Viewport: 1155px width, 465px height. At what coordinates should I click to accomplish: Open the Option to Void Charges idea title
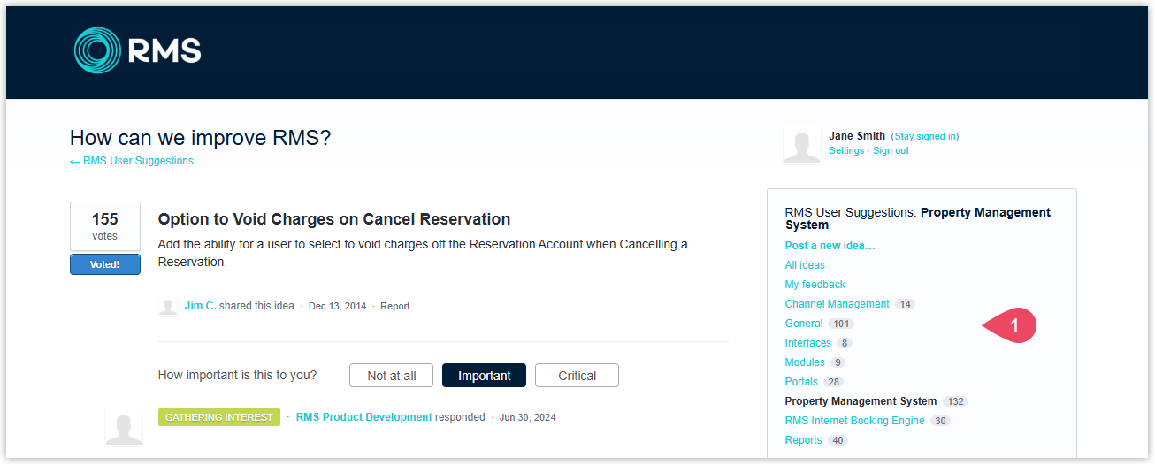coord(334,219)
